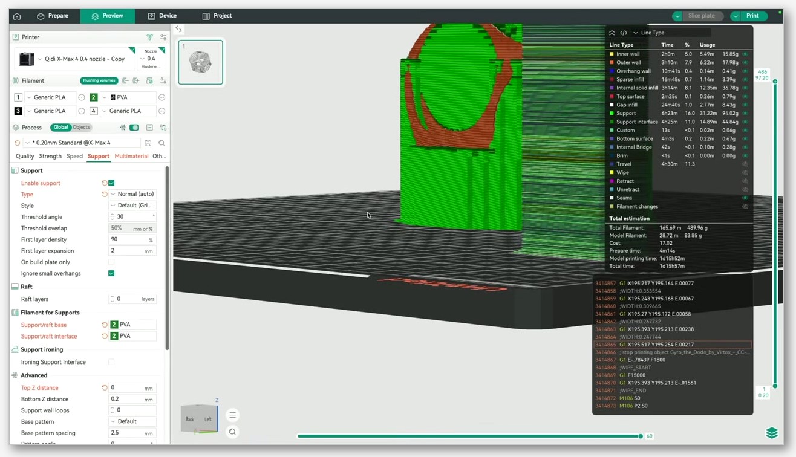Toggle the G-code viewer code icon
This screenshot has height=457, width=796.
pyautogui.click(x=624, y=33)
